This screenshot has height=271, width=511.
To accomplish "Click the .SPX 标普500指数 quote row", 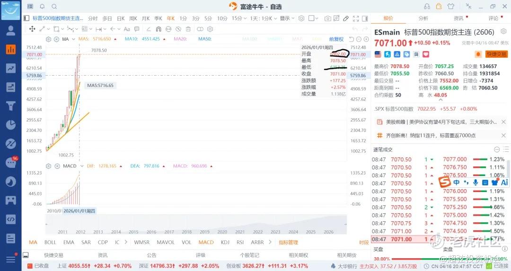I will (426, 109).
